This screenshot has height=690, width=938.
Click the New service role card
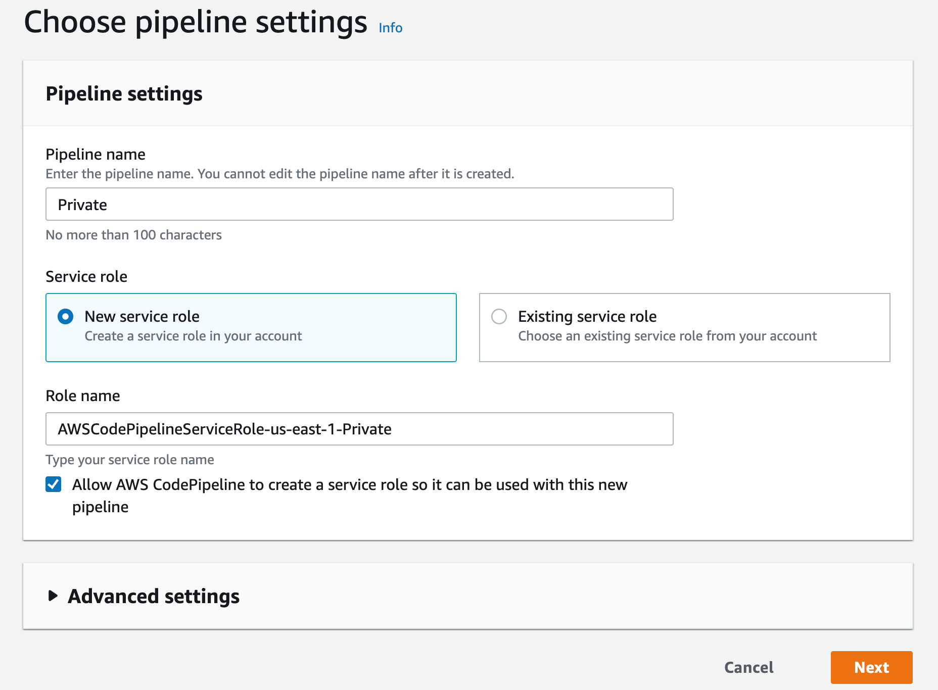tap(251, 327)
